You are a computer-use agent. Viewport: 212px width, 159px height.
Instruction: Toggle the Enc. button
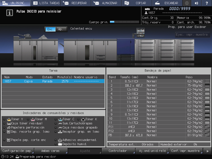(x=50, y=29)
